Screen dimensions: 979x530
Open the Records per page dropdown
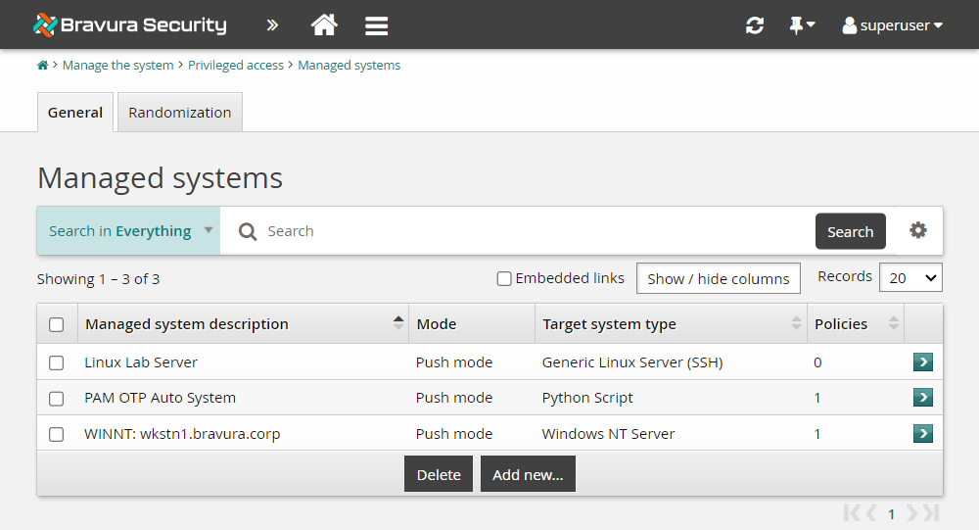tap(910, 278)
